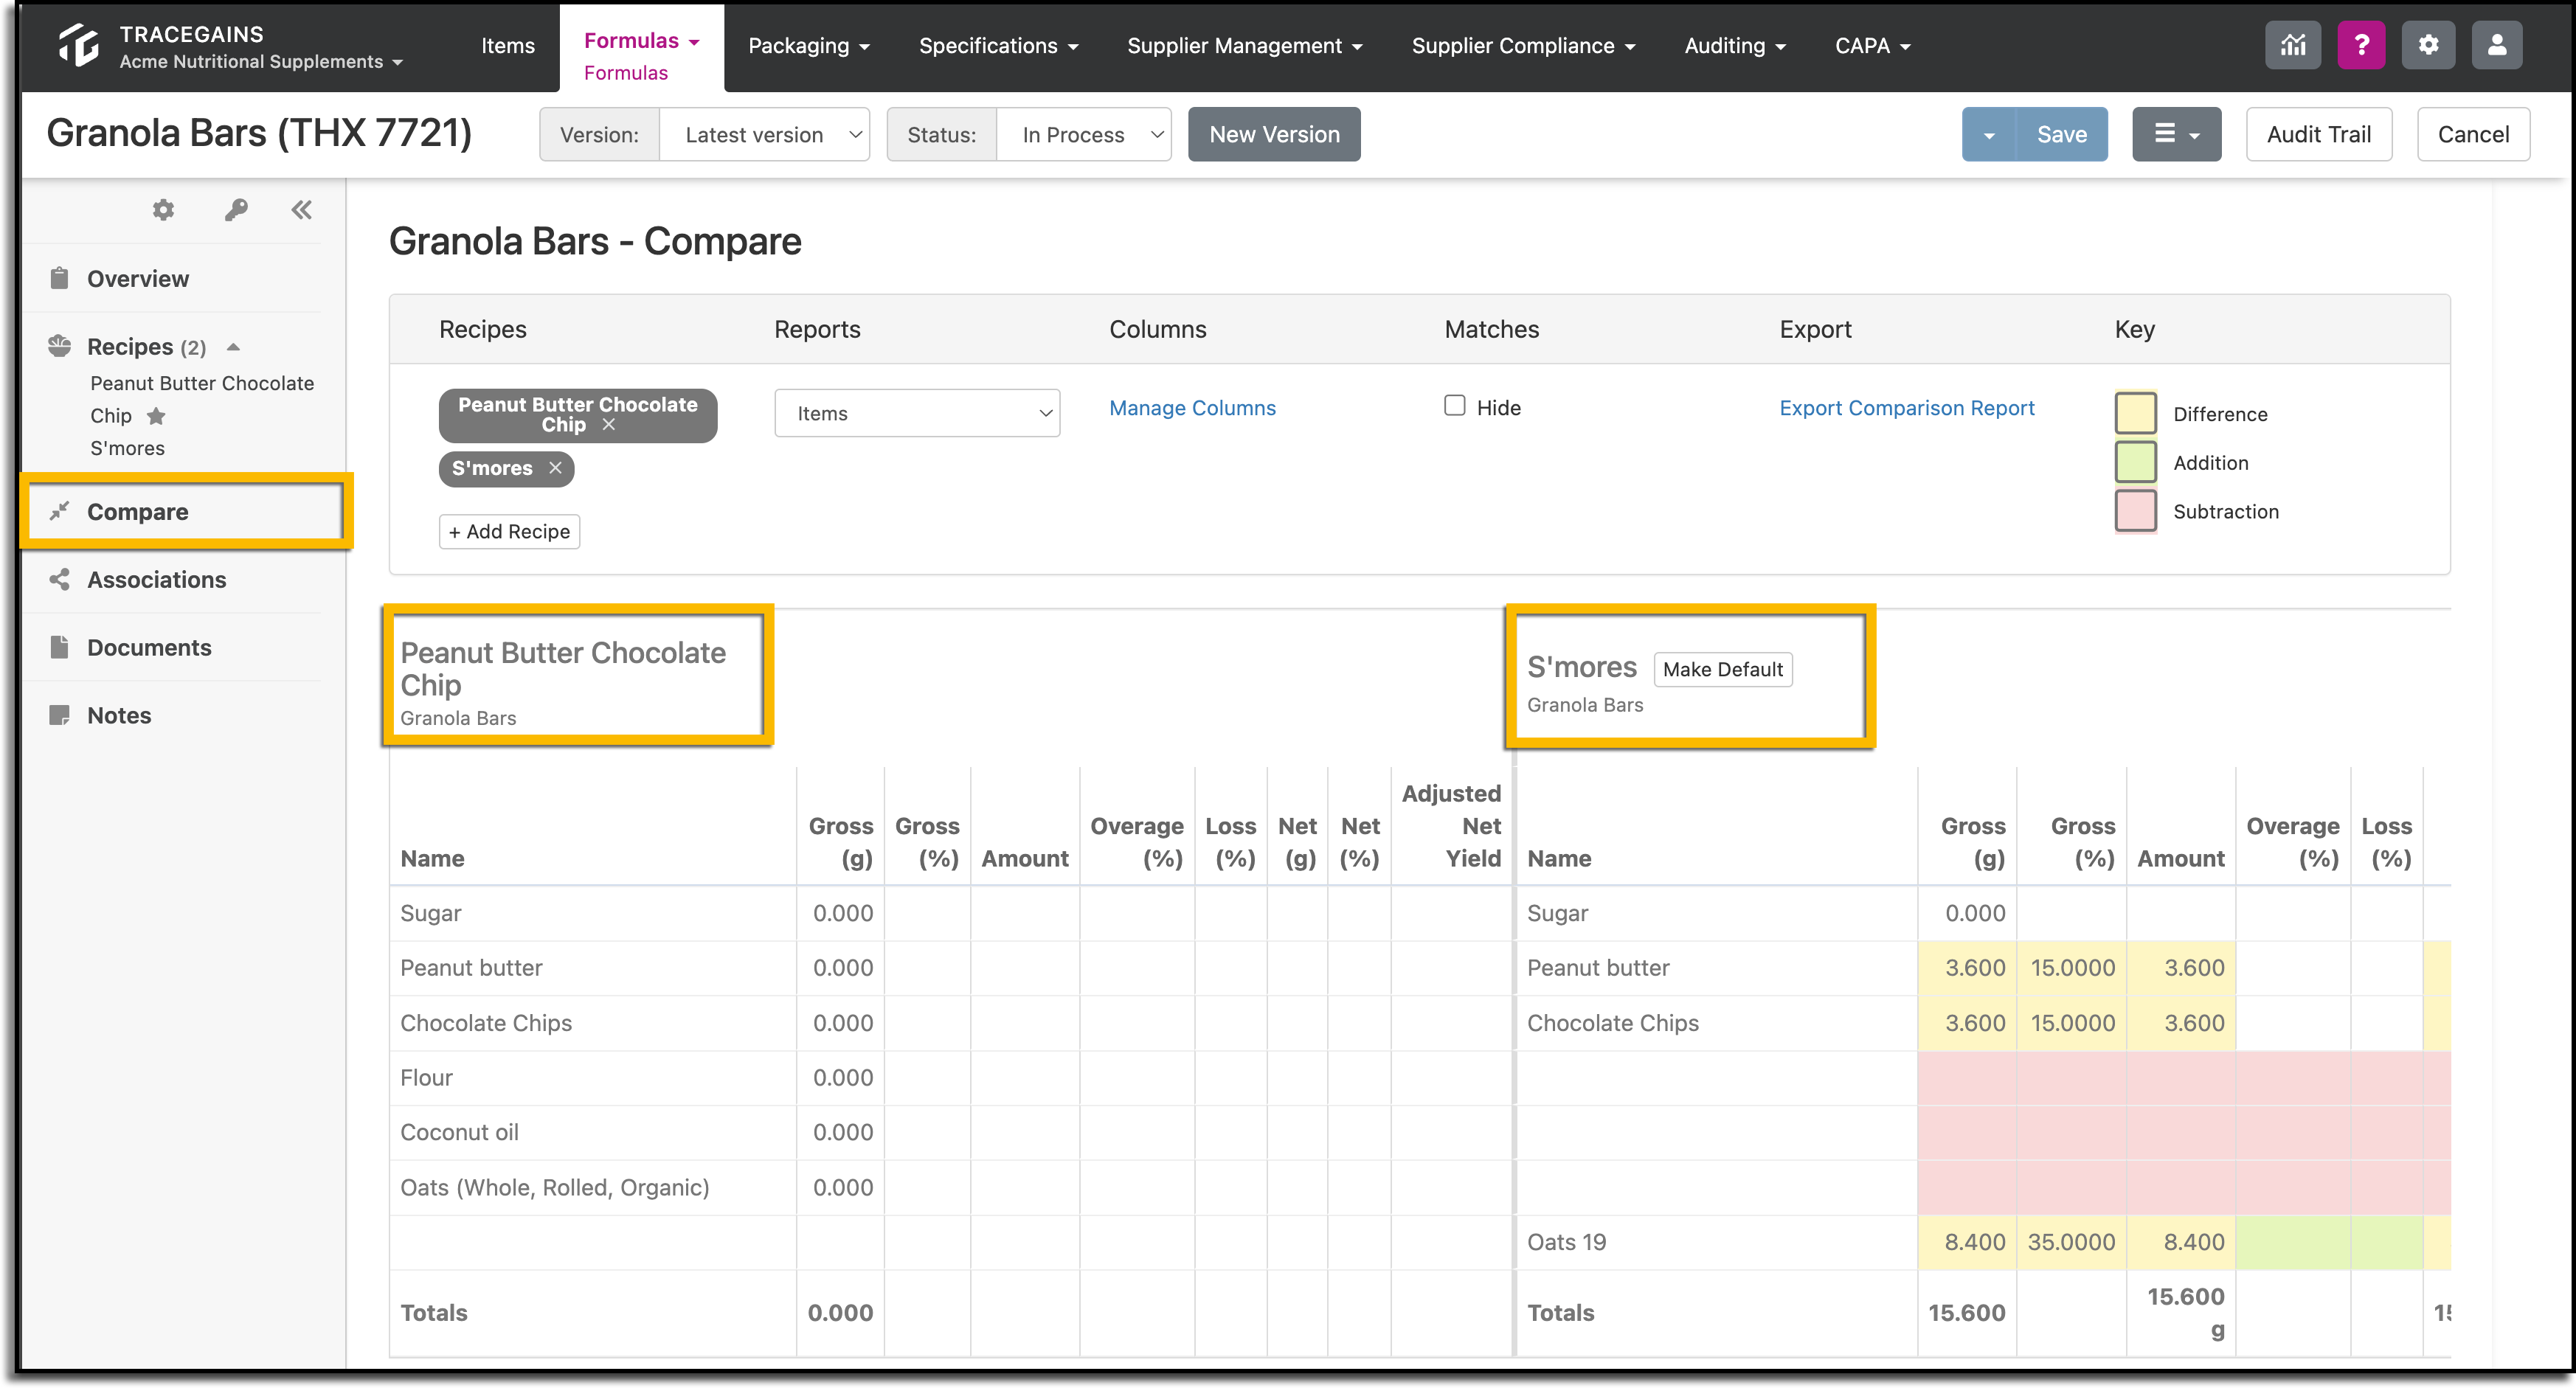Remove Peanut Butter Chocolate Chip tag
2576x1388 pixels.
(x=609, y=425)
